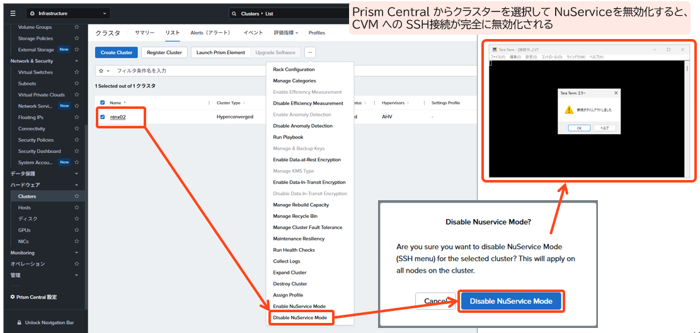Choose Run Playbook menu item

(288, 137)
